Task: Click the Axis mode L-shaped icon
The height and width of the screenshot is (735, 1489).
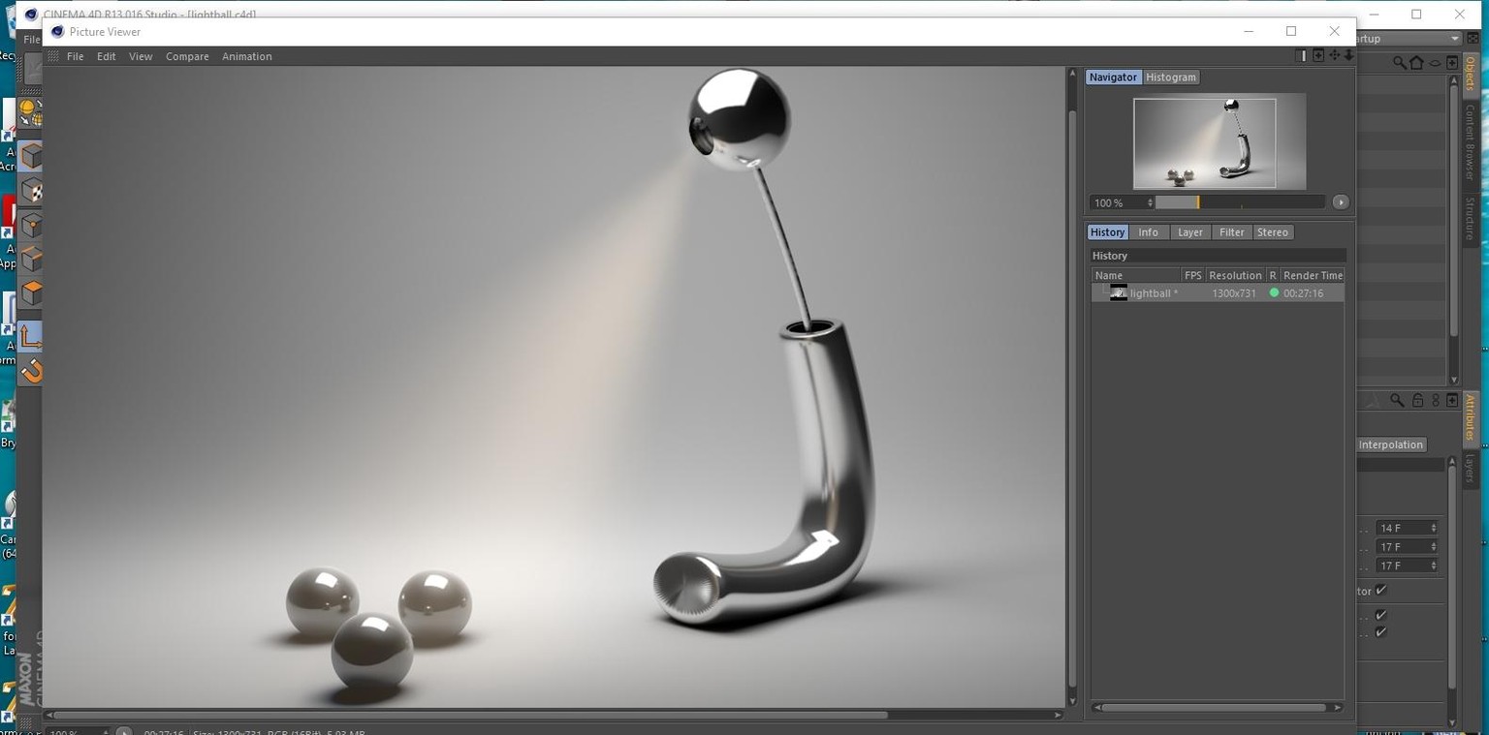Action: [x=31, y=335]
